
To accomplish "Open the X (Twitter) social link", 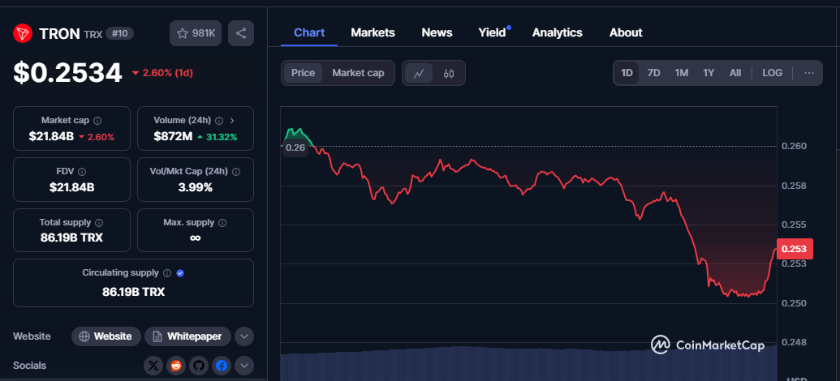I will tap(153, 366).
